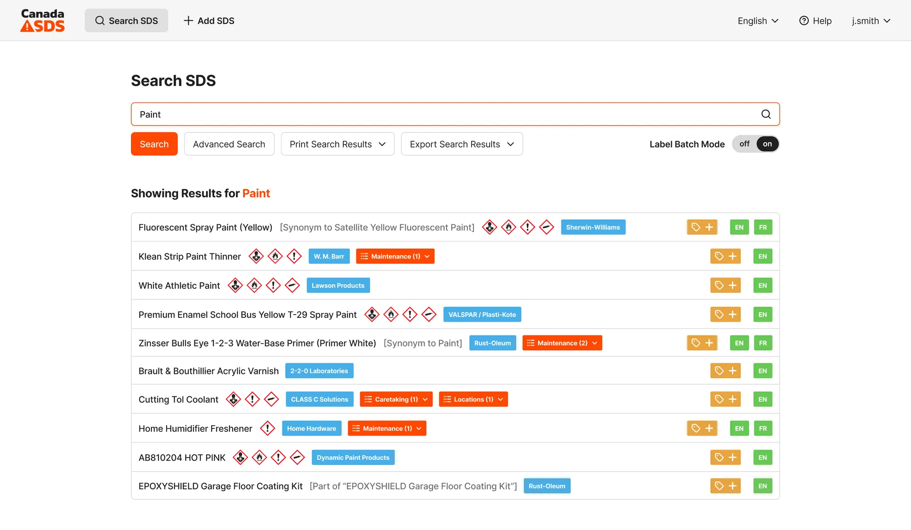Open FR sheet for Fluorescent Spray Paint (Yellow)
Screen dimensions: 911x530
(762, 227)
